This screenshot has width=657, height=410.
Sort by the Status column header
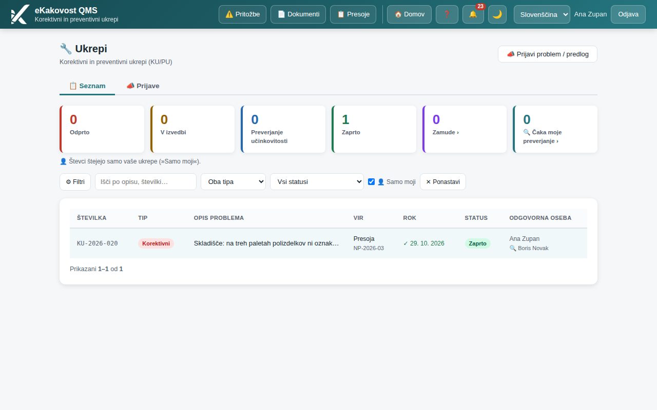point(476,218)
